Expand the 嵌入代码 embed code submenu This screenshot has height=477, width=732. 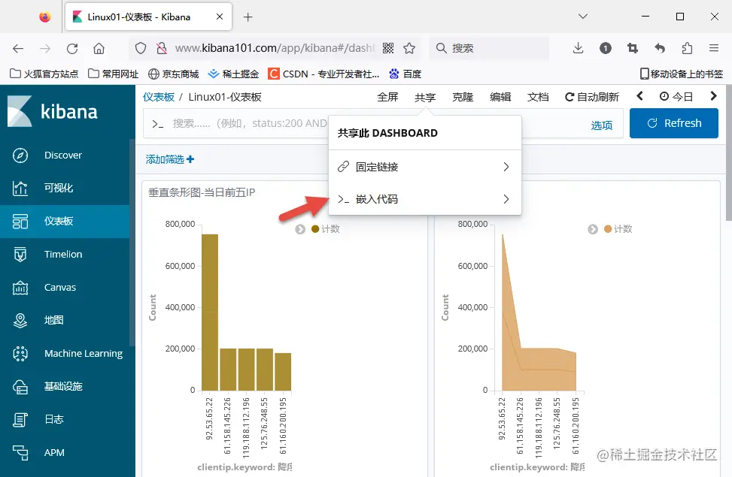coord(425,199)
